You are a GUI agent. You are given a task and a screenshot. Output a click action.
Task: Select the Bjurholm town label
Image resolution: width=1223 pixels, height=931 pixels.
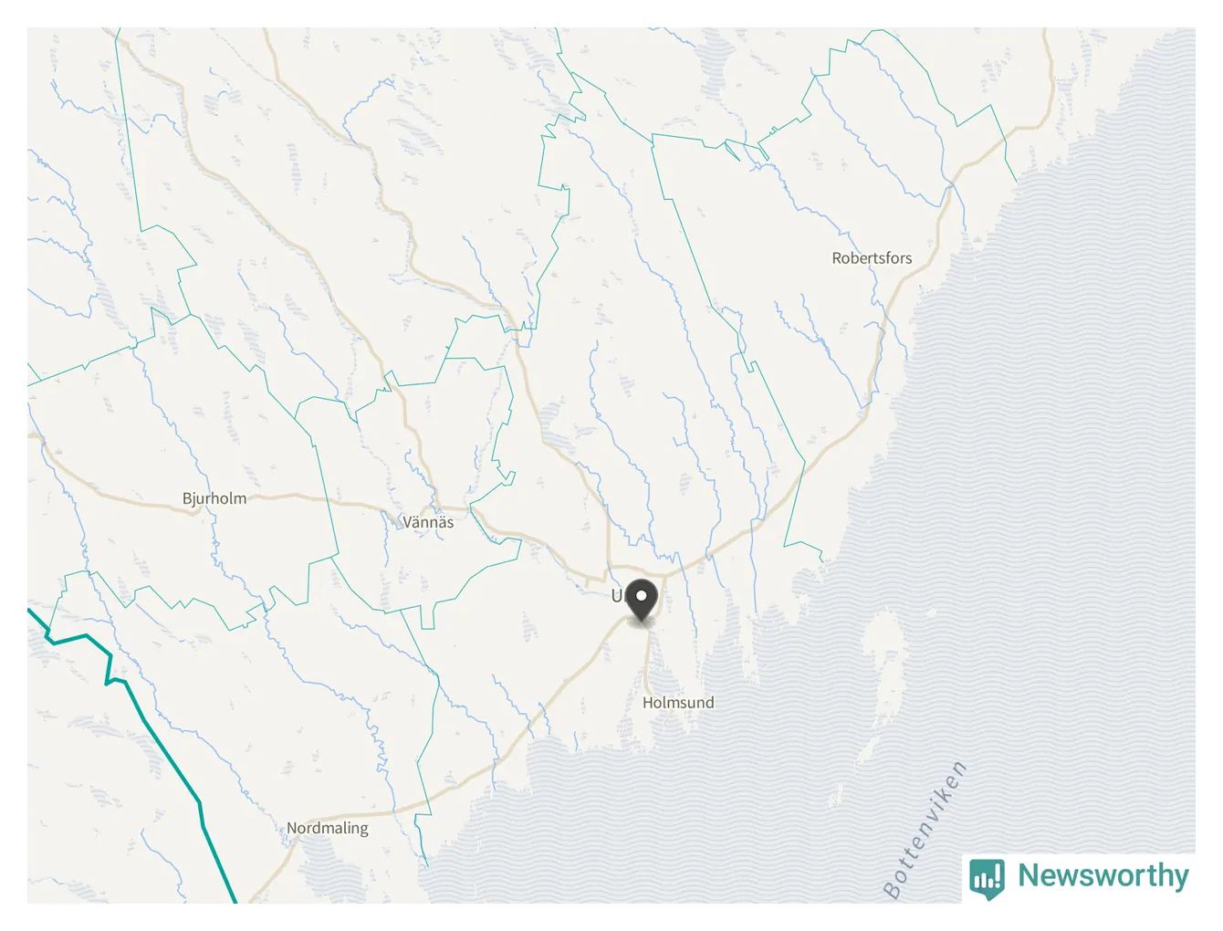214,498
